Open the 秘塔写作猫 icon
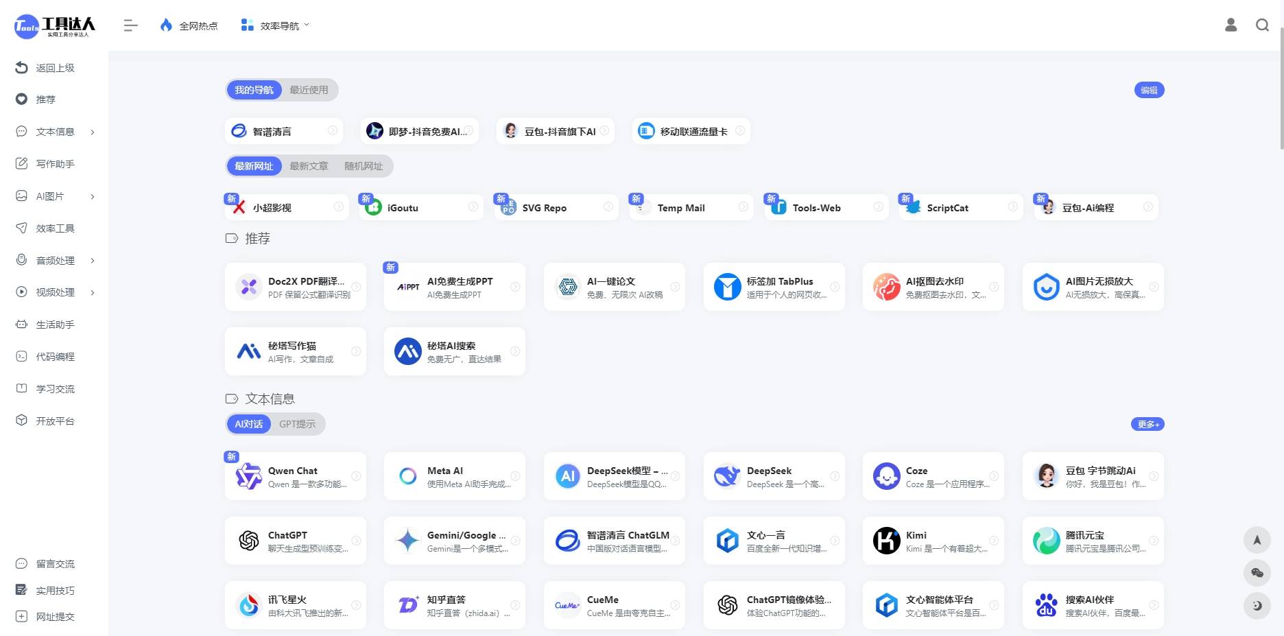This screenshot has width=1284, height=636. point(248,351)
